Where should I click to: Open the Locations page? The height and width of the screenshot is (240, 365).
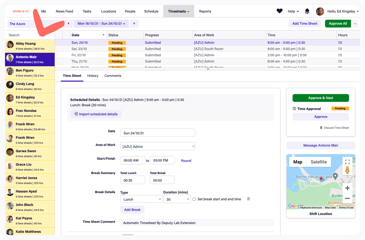pos(108,11)
